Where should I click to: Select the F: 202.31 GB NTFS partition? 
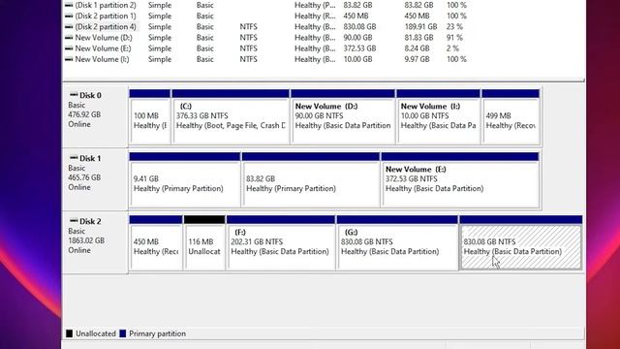tap(281, 243)
